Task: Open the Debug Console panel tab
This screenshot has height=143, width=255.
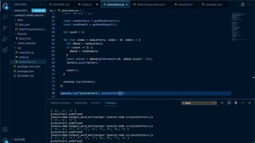Action: (60, 103)
